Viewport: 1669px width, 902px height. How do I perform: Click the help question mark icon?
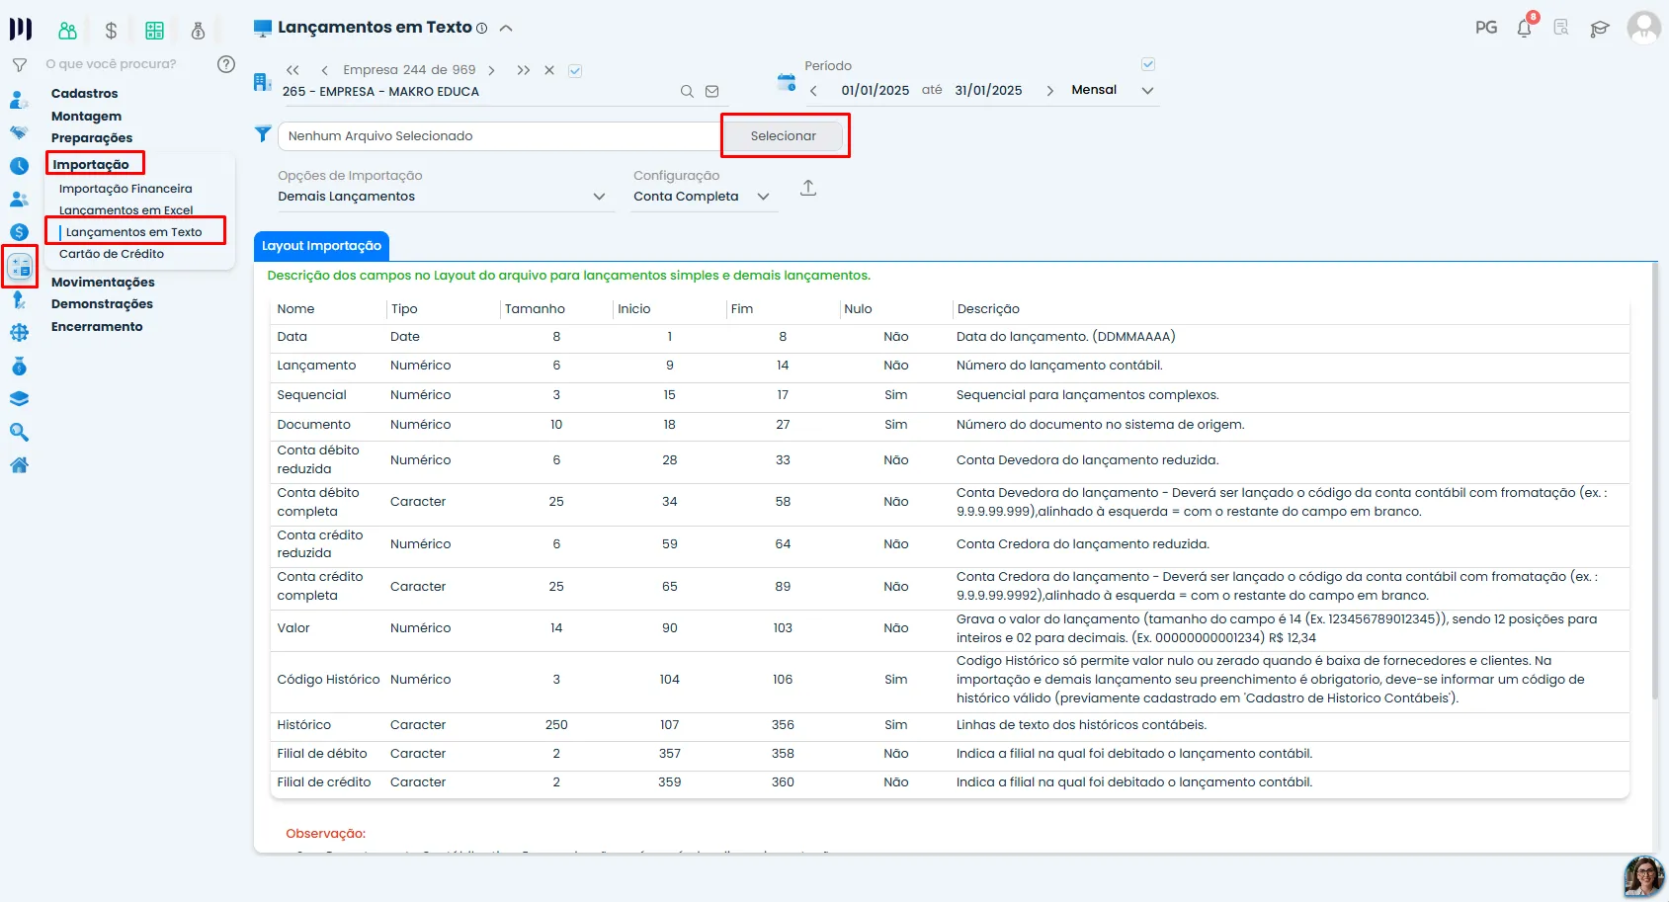226,64
